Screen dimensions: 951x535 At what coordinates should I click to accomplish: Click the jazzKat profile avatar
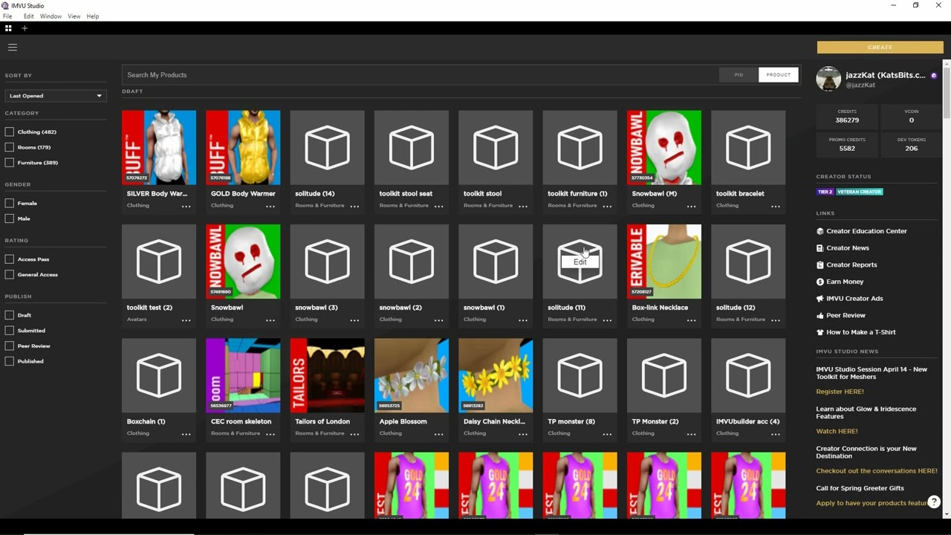pos(828,79)
